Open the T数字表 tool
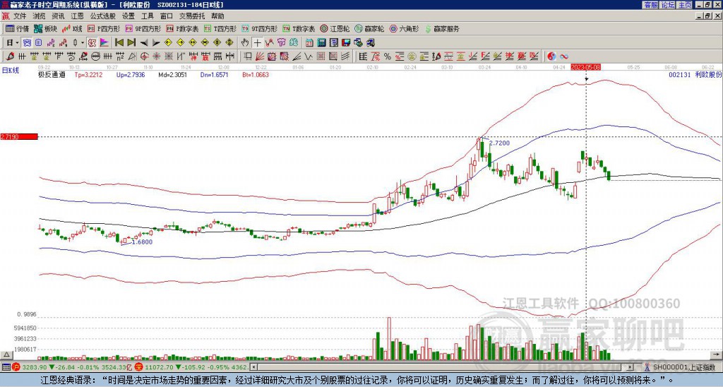Viewport: 723px width, 387px height. point(299,28)
